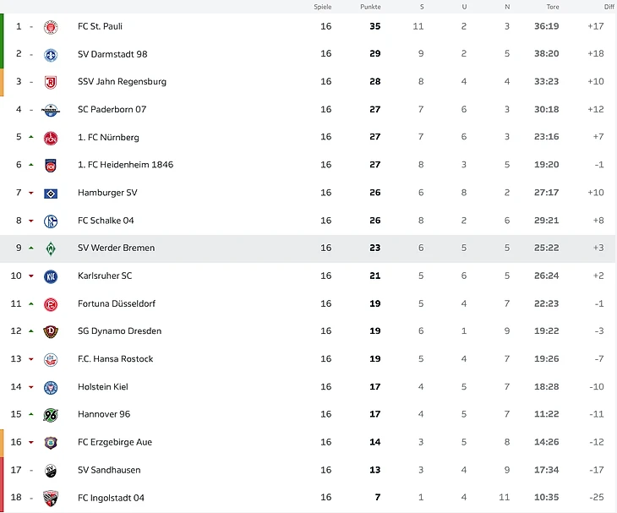The image size is (617, 513).
Task: Click the SV Werder Bremen green crest
Action: (x=51, y=248)
